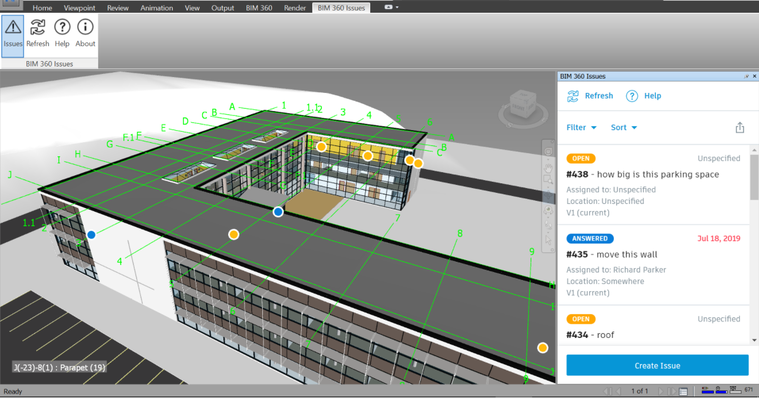Click the FRONT face of the ViewCube
This screenshot has width=759, height=399.
pos(519,108)
